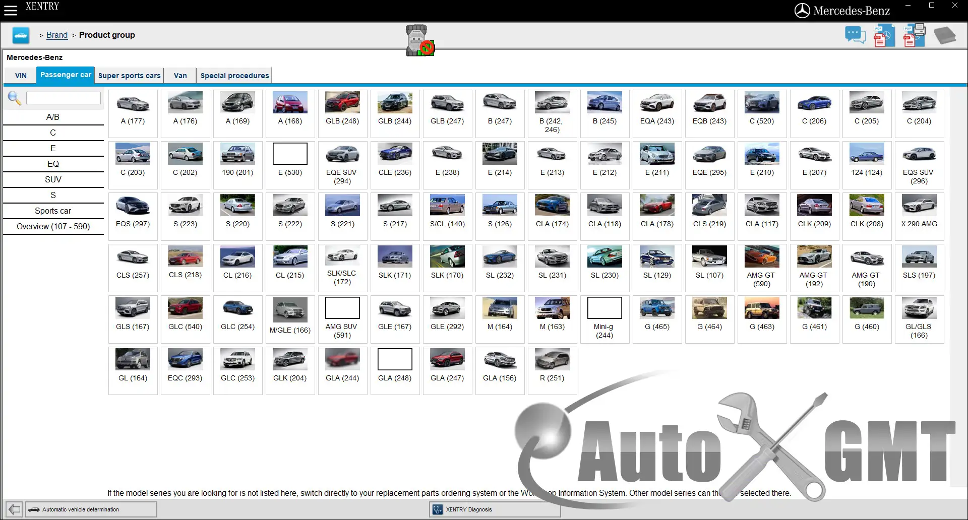Select the SLS (197) model
The height and width of the screenshot is (520, 968).
coord(920,268)
